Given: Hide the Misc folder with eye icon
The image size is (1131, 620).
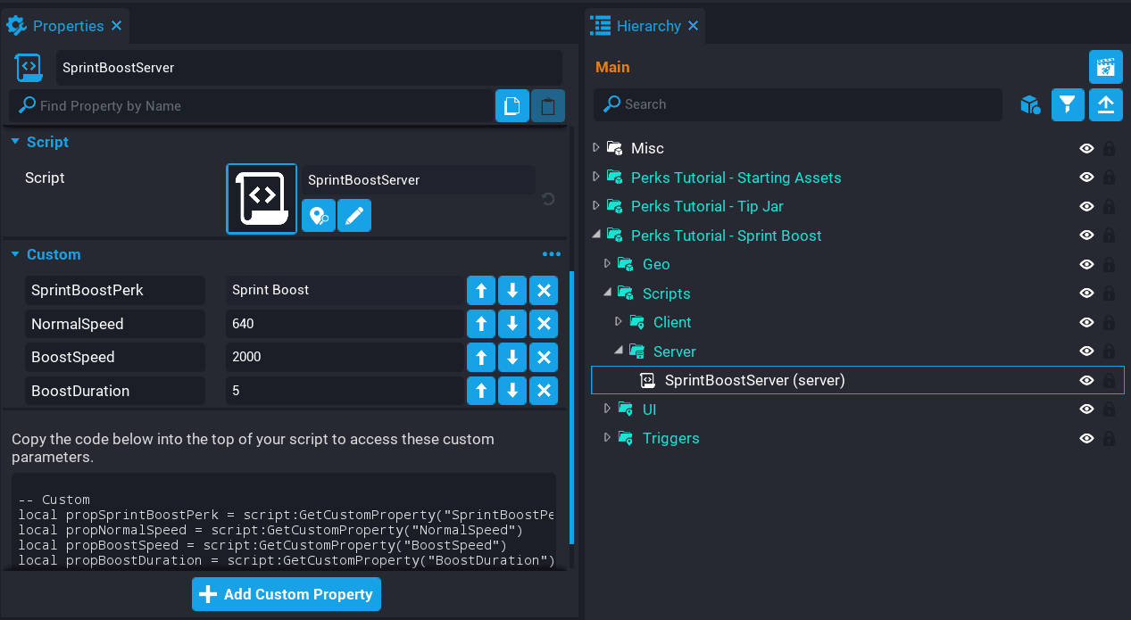Looking at the screenshot, I should pyautogui.click(x=1086, y=149).
